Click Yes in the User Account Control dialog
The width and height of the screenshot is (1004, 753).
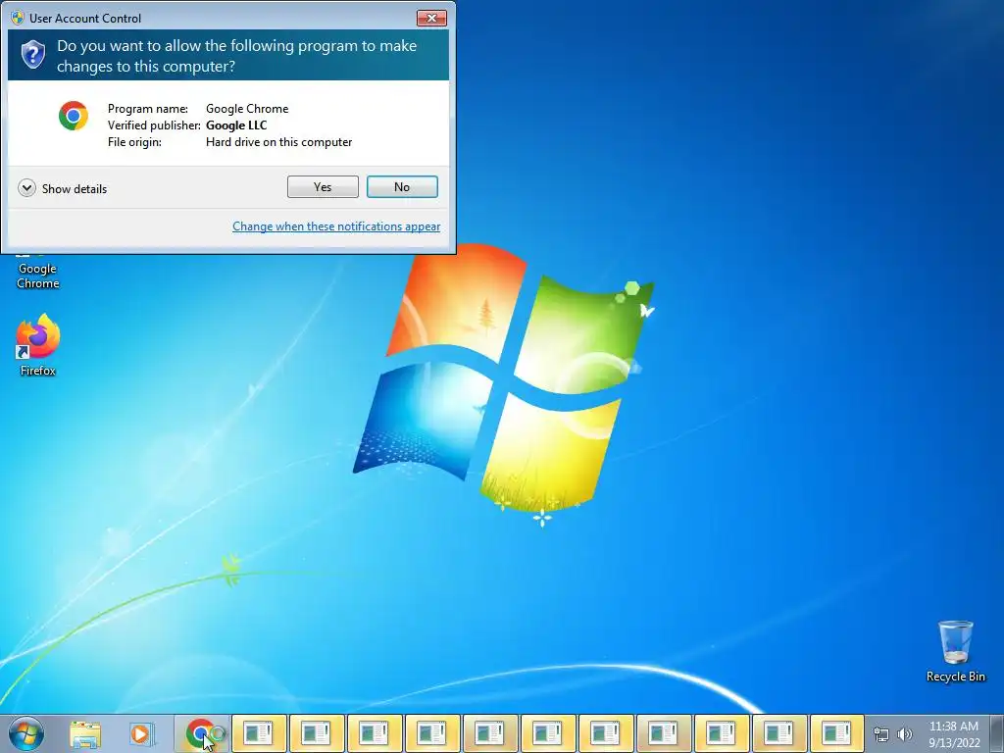323,187
